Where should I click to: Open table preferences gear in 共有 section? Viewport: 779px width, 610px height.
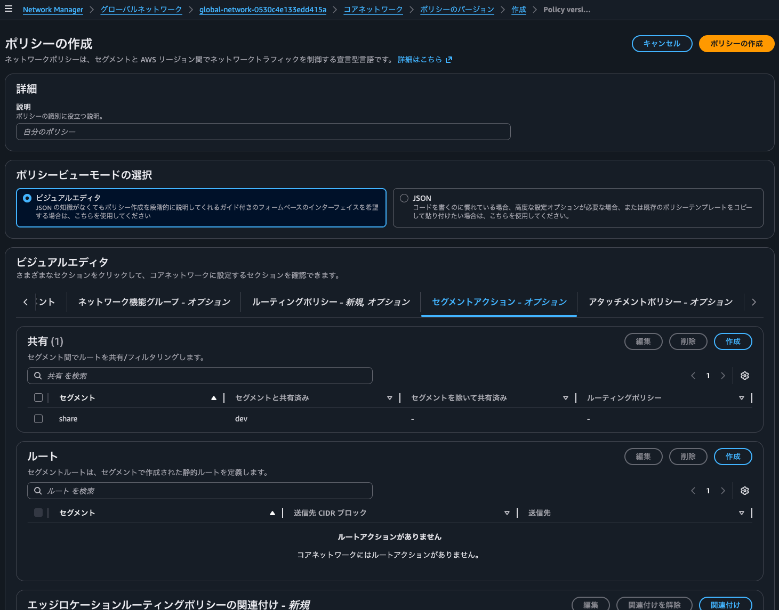pyautogui.click(x=744, y=375)
